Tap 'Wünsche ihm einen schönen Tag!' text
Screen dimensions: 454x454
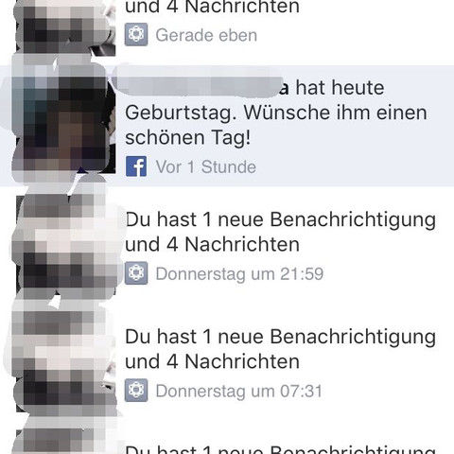pyautogui.click(x=276, y=125)
